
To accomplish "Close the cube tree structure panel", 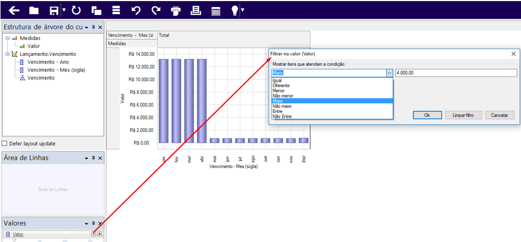I will coord(100,27).
